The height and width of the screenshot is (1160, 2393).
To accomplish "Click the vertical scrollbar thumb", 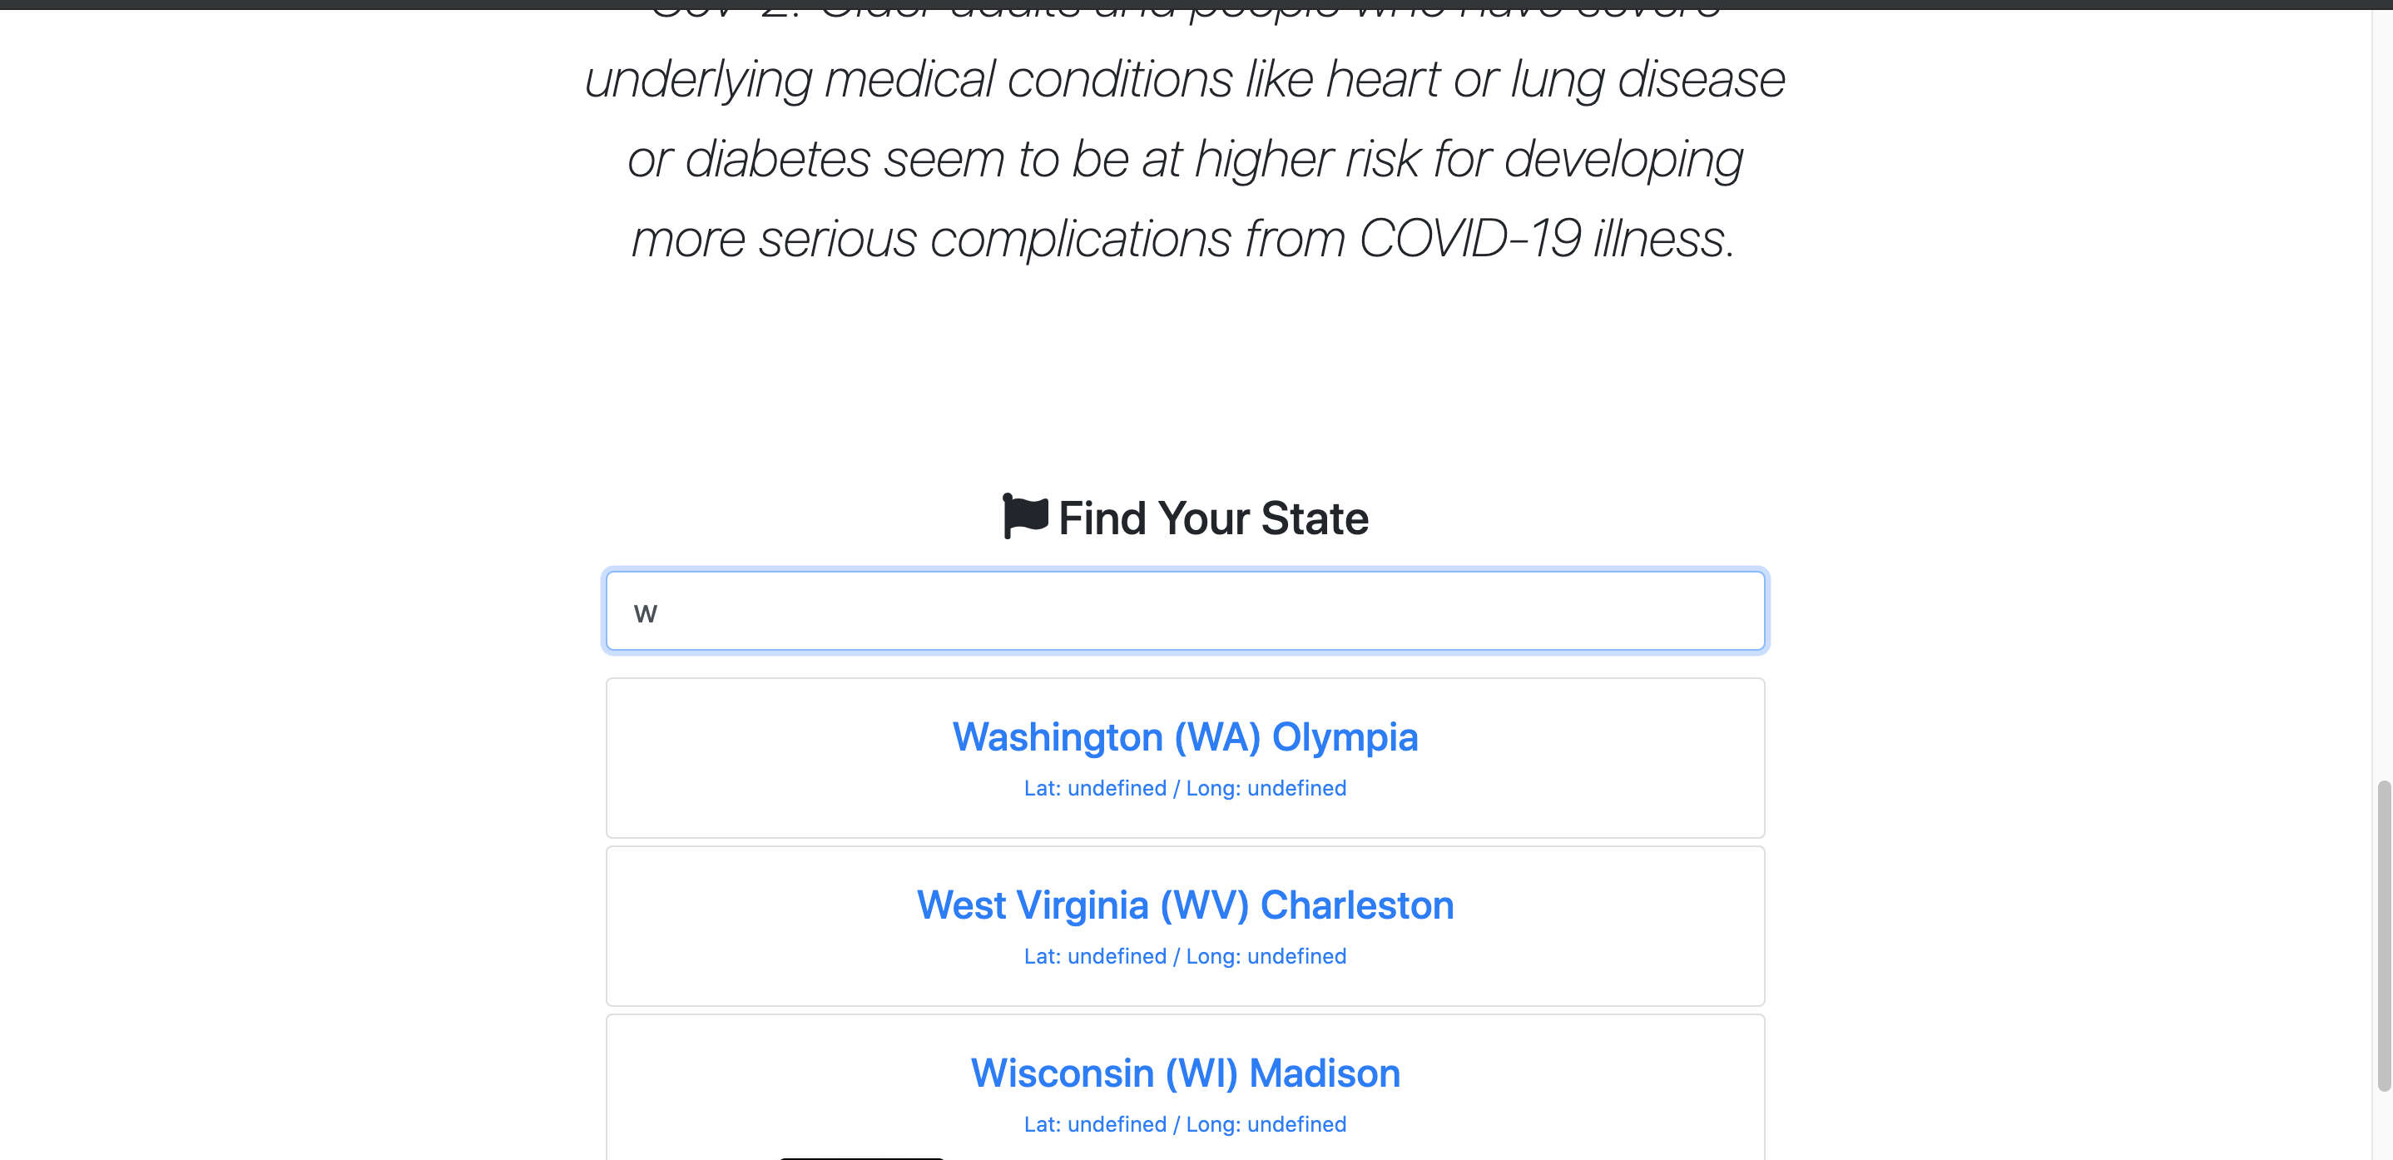I will pyautogui.click(x=2383, y=936).
